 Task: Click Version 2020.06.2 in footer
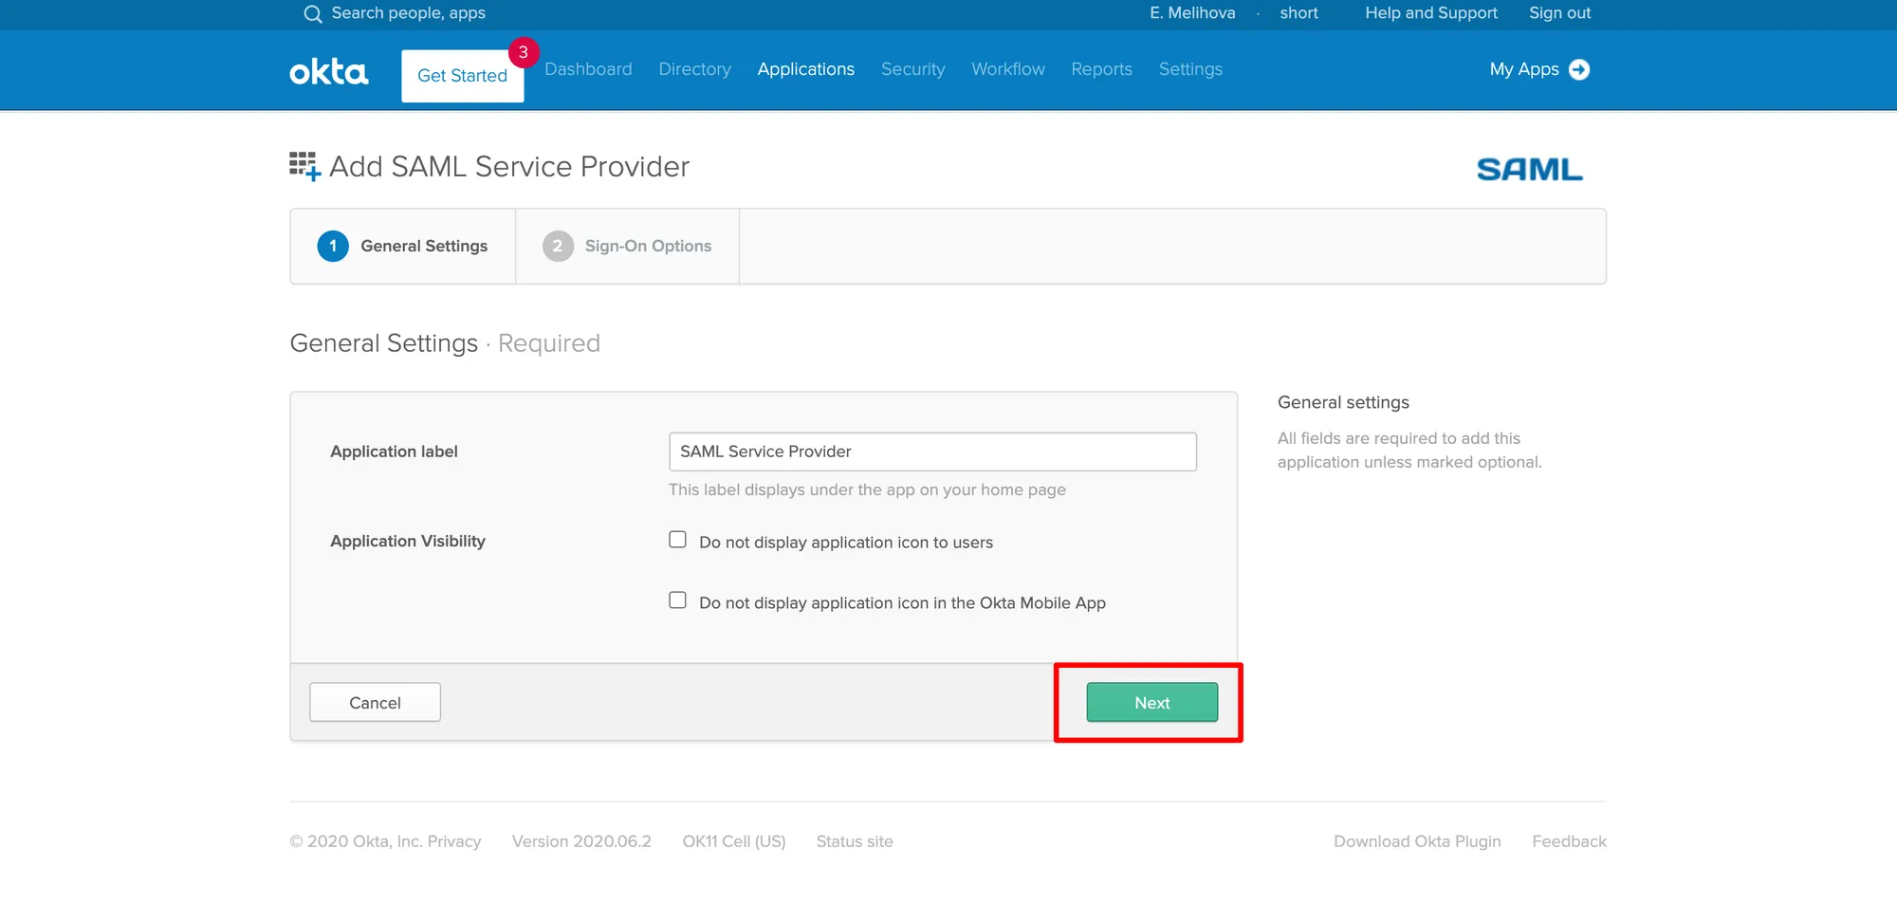coord(581,841)
